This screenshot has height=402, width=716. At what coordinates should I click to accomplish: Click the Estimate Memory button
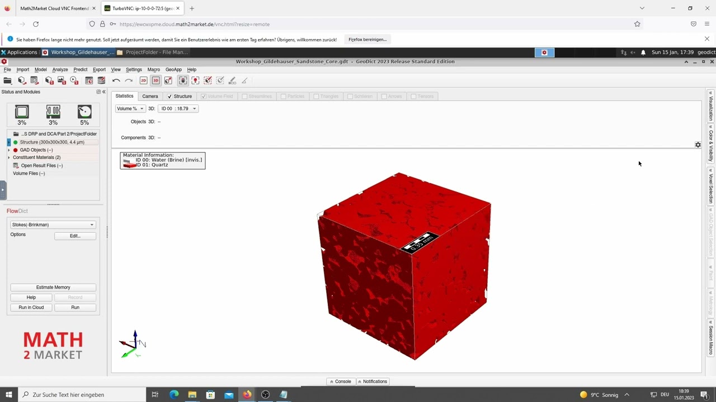(53, 287)
